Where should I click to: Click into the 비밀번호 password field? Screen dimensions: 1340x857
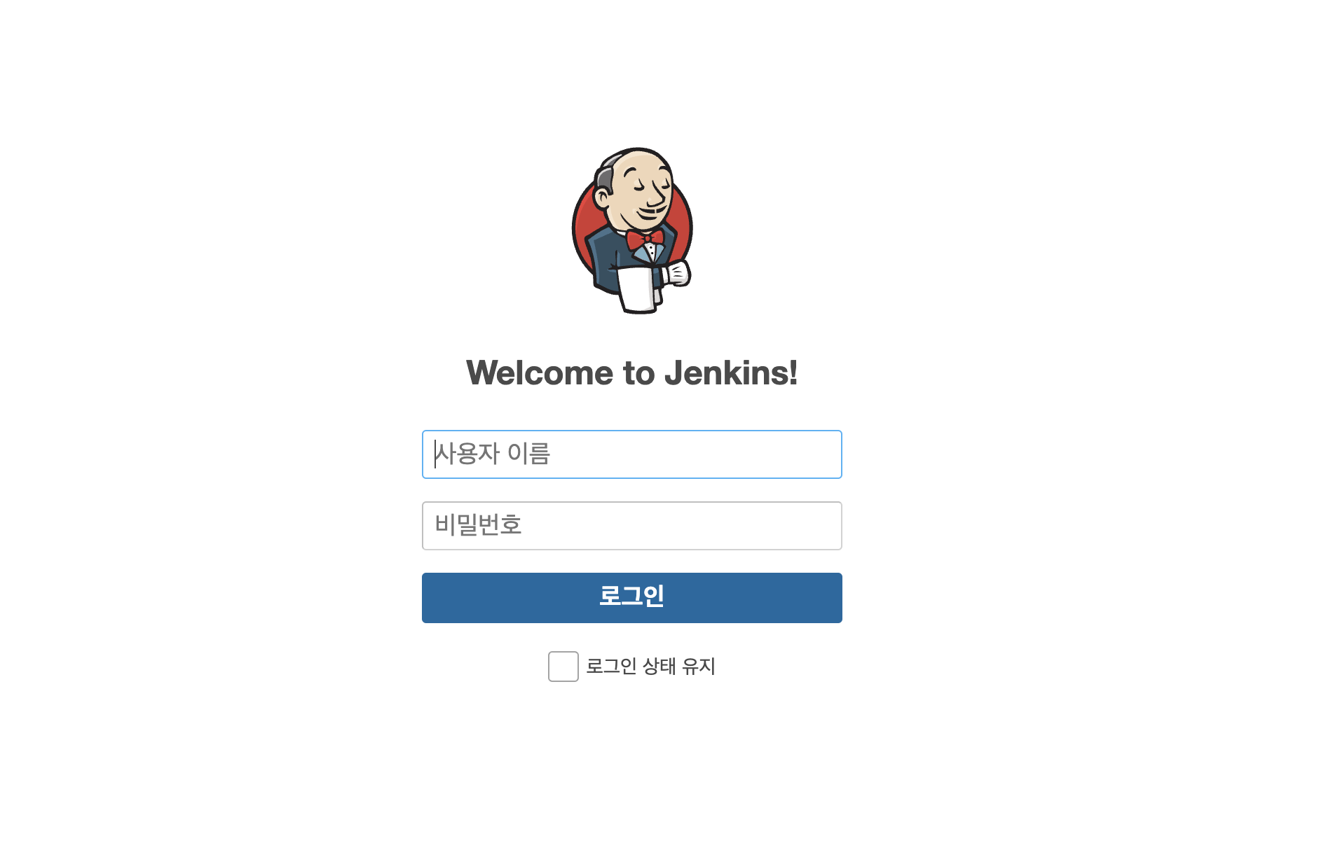coord(631,526)
